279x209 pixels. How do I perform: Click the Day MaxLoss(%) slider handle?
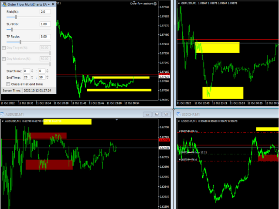tap(50, 64)
